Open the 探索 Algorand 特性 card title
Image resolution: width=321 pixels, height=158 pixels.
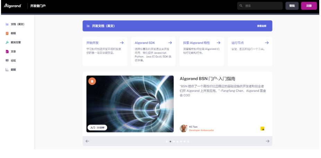click(196, 43)
